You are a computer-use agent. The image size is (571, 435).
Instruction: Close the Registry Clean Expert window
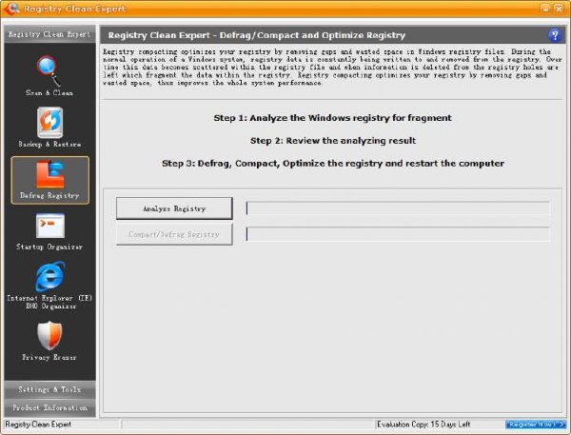(x=559, y=9)
